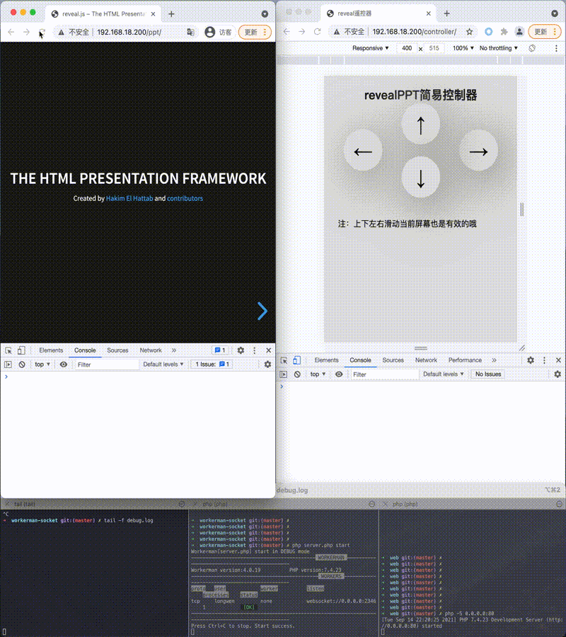Click the viewport height field showing 515
Image resolution: width=566 pixels, height=637 pixels.
(434, 48)
